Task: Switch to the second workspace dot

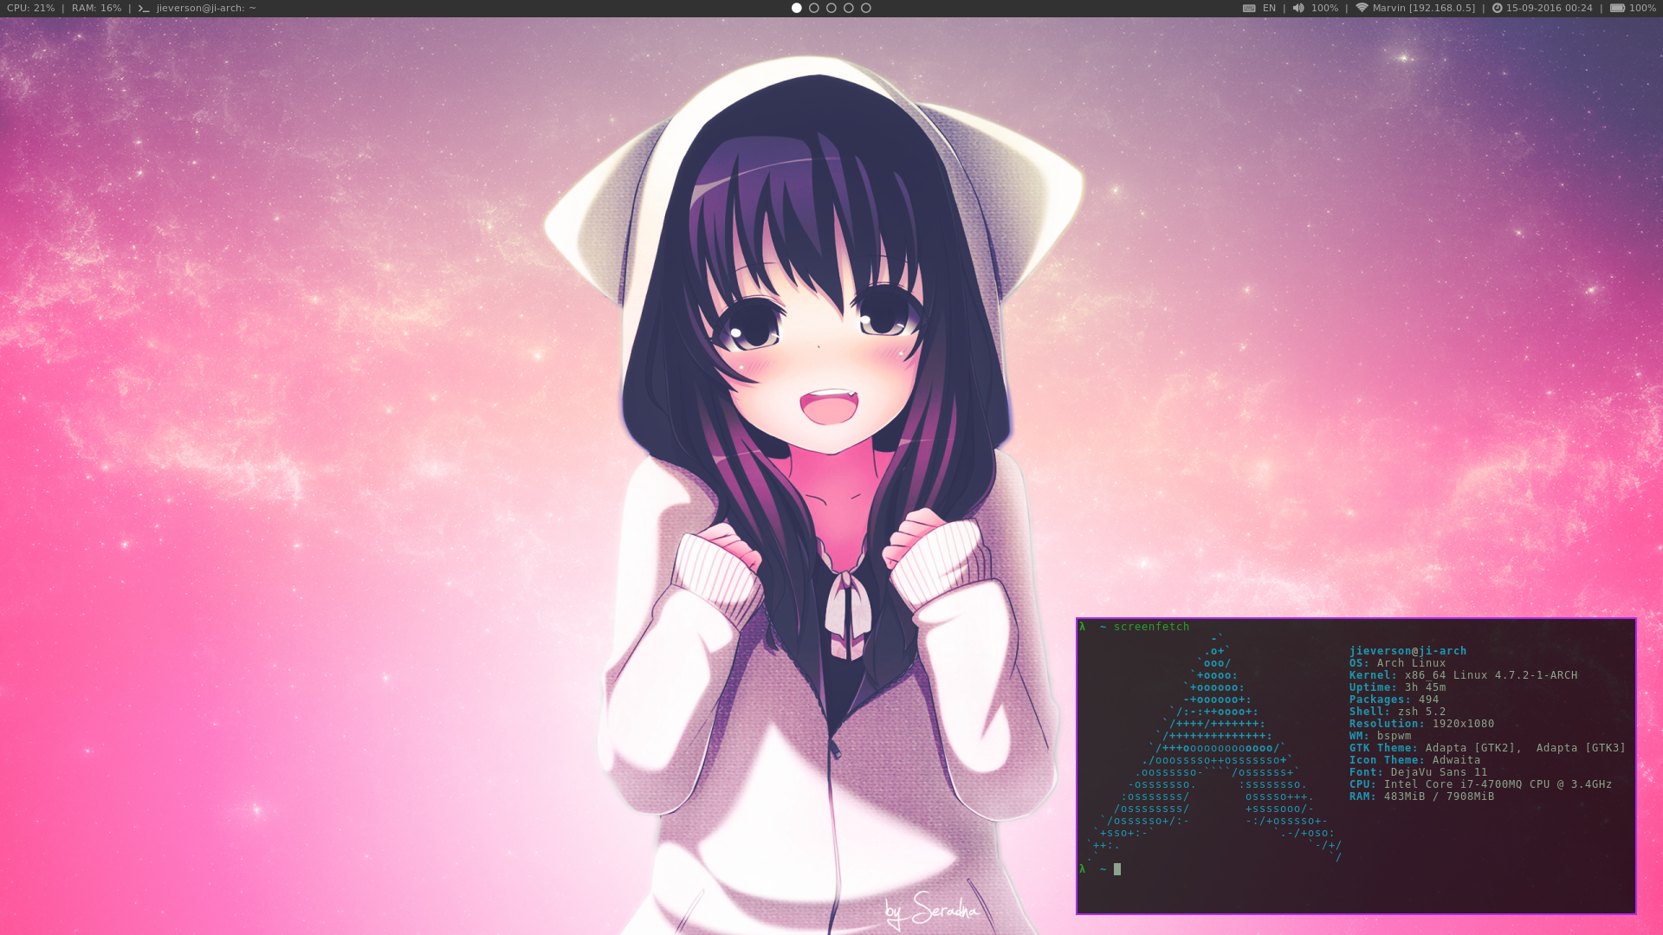Action: [x=814, y=8]
